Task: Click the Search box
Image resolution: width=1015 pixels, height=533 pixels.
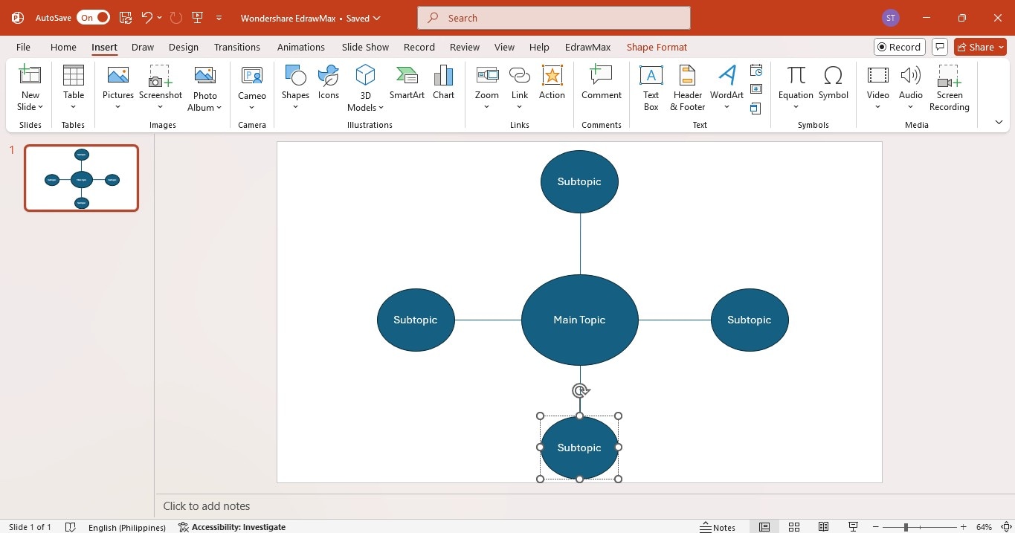Action: click(x=554, y=18)
